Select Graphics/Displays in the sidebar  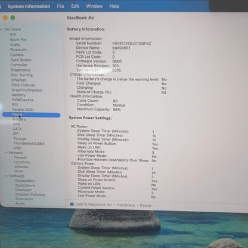click(x=27, y=90)
